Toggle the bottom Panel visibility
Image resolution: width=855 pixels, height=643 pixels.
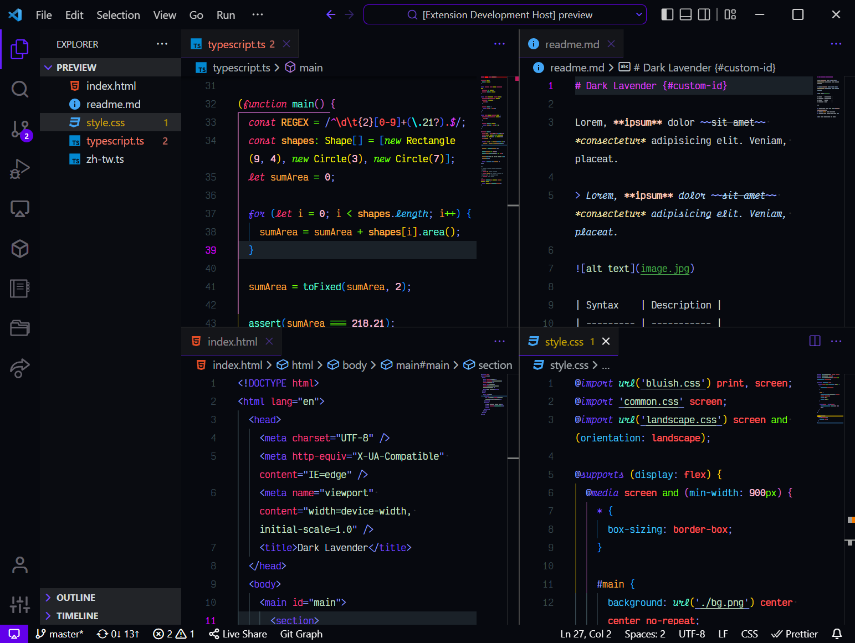pyautogui.click(x=685, y=14)
